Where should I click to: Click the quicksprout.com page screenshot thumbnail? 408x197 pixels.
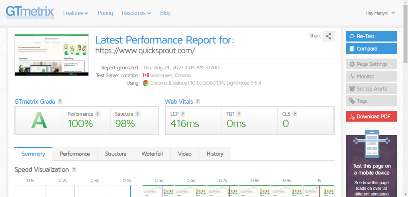tap(51, 55)
